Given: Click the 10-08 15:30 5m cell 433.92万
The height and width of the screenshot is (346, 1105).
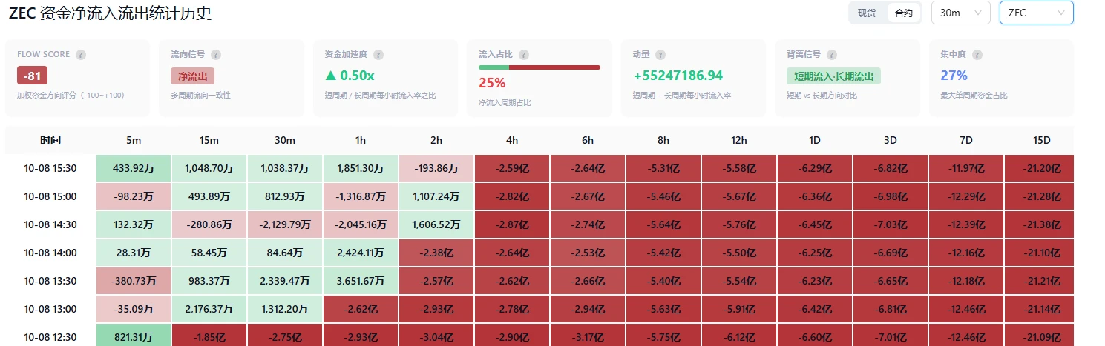Looking at the screenshot, I should click(x=134, y=168).
